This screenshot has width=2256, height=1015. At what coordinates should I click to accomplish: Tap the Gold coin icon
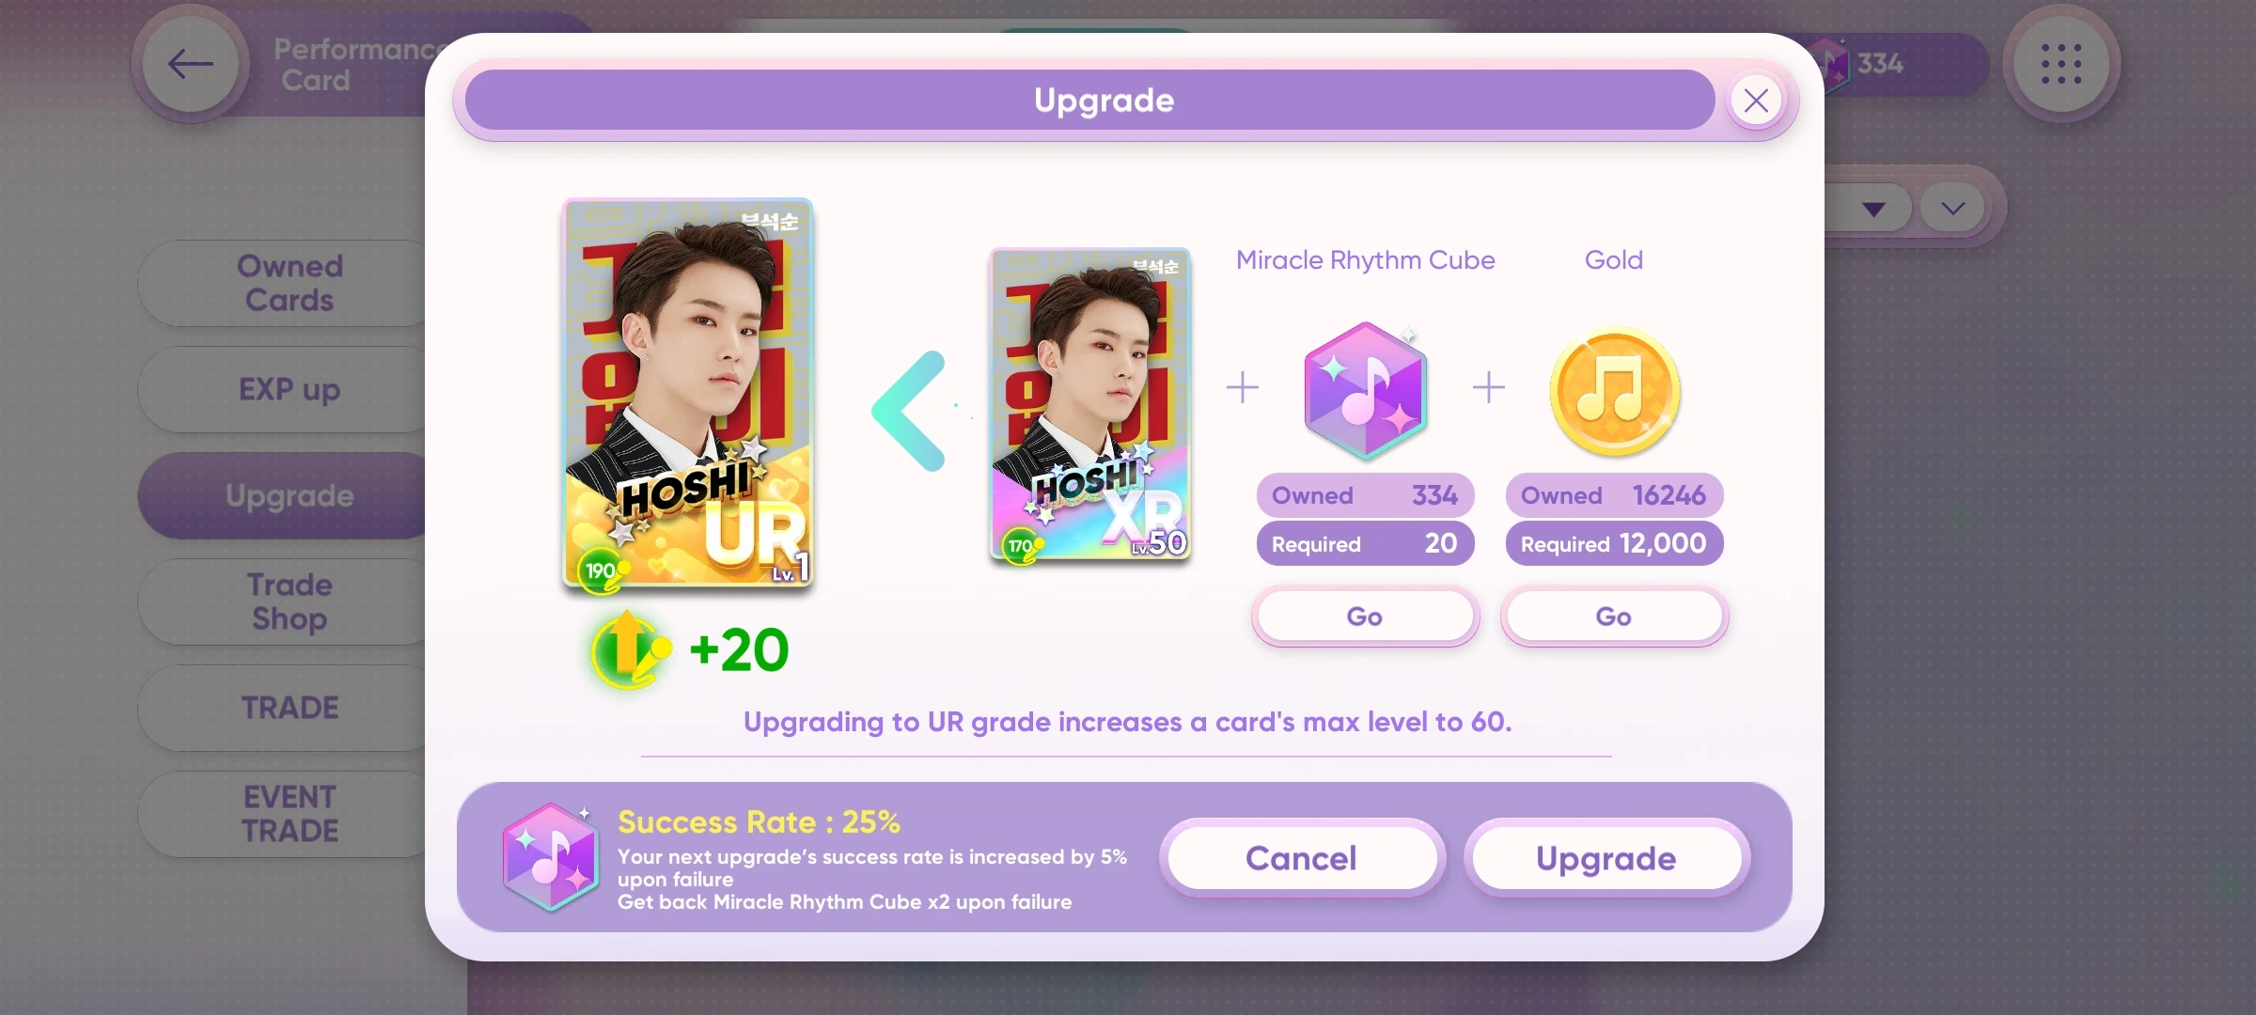click(x=1614, y=390)
